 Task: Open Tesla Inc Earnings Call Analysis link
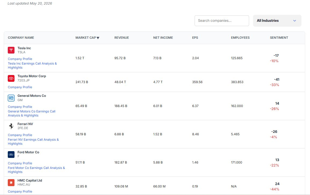click(x=32, y=65)
